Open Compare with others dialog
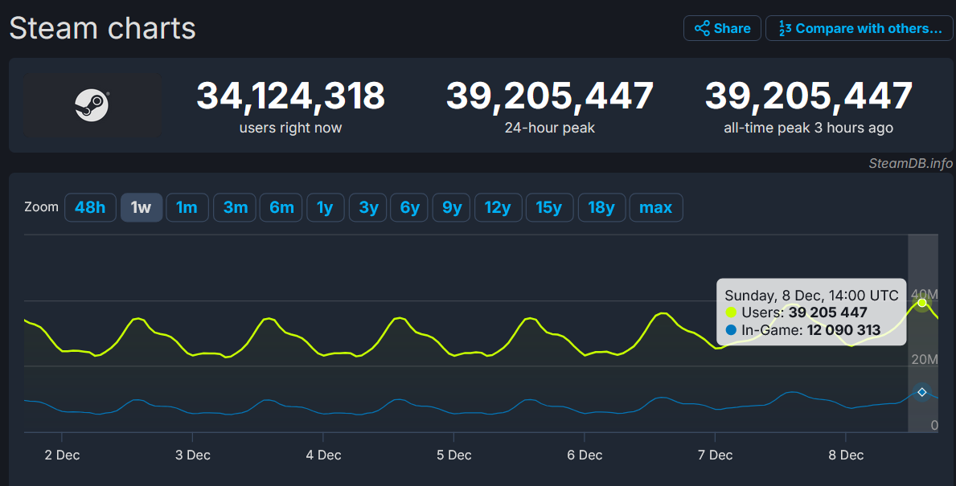The image size is (956, 486). tap(859, 29)
